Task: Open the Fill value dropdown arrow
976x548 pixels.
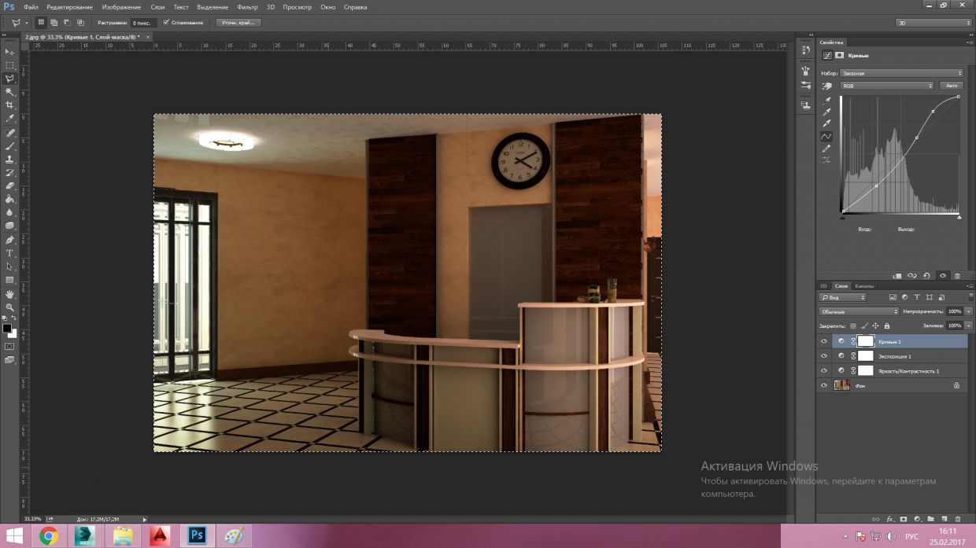Action: tap(968, 325)
